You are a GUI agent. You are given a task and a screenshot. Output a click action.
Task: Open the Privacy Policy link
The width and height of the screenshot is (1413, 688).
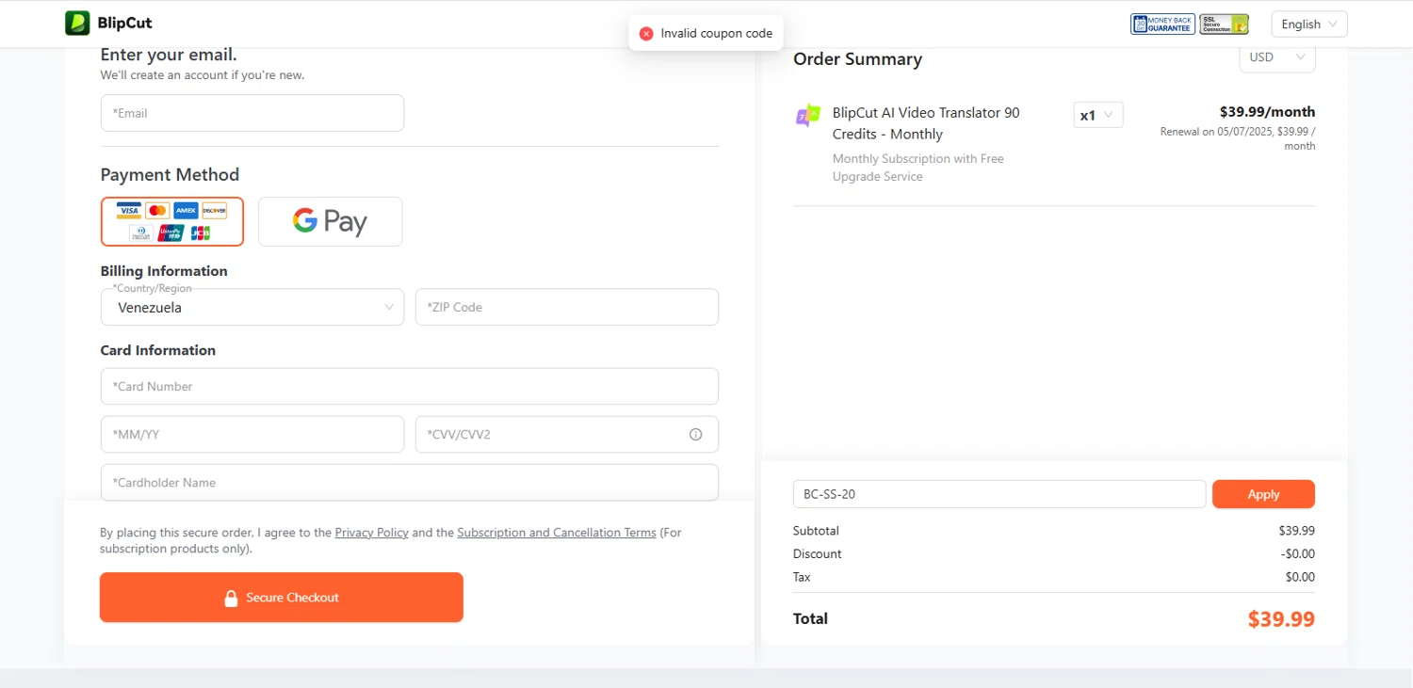pos(372,533)
